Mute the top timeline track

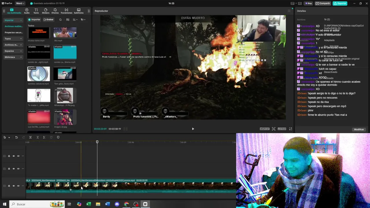click(x=18, y=156)
